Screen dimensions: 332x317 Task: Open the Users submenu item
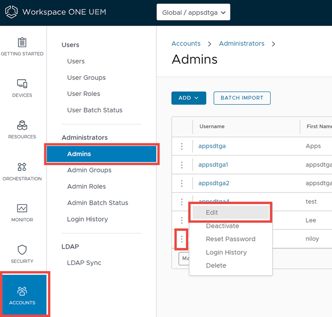click(x=76, y=61)
